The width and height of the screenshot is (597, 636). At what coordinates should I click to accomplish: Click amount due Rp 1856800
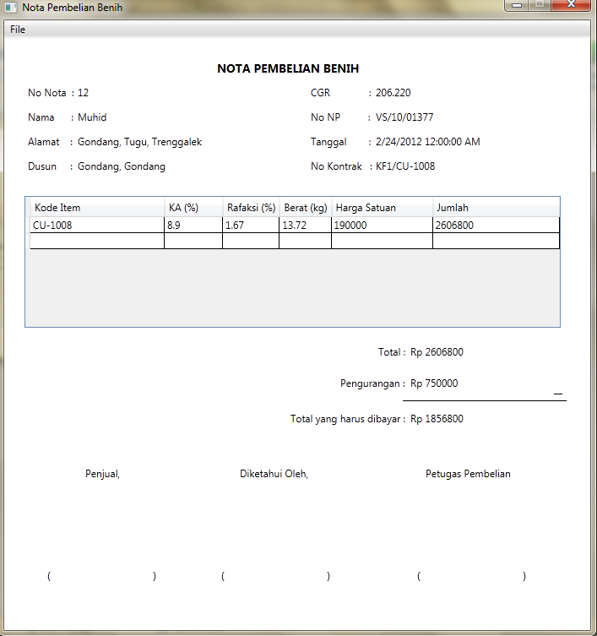[x=437, y=419]
